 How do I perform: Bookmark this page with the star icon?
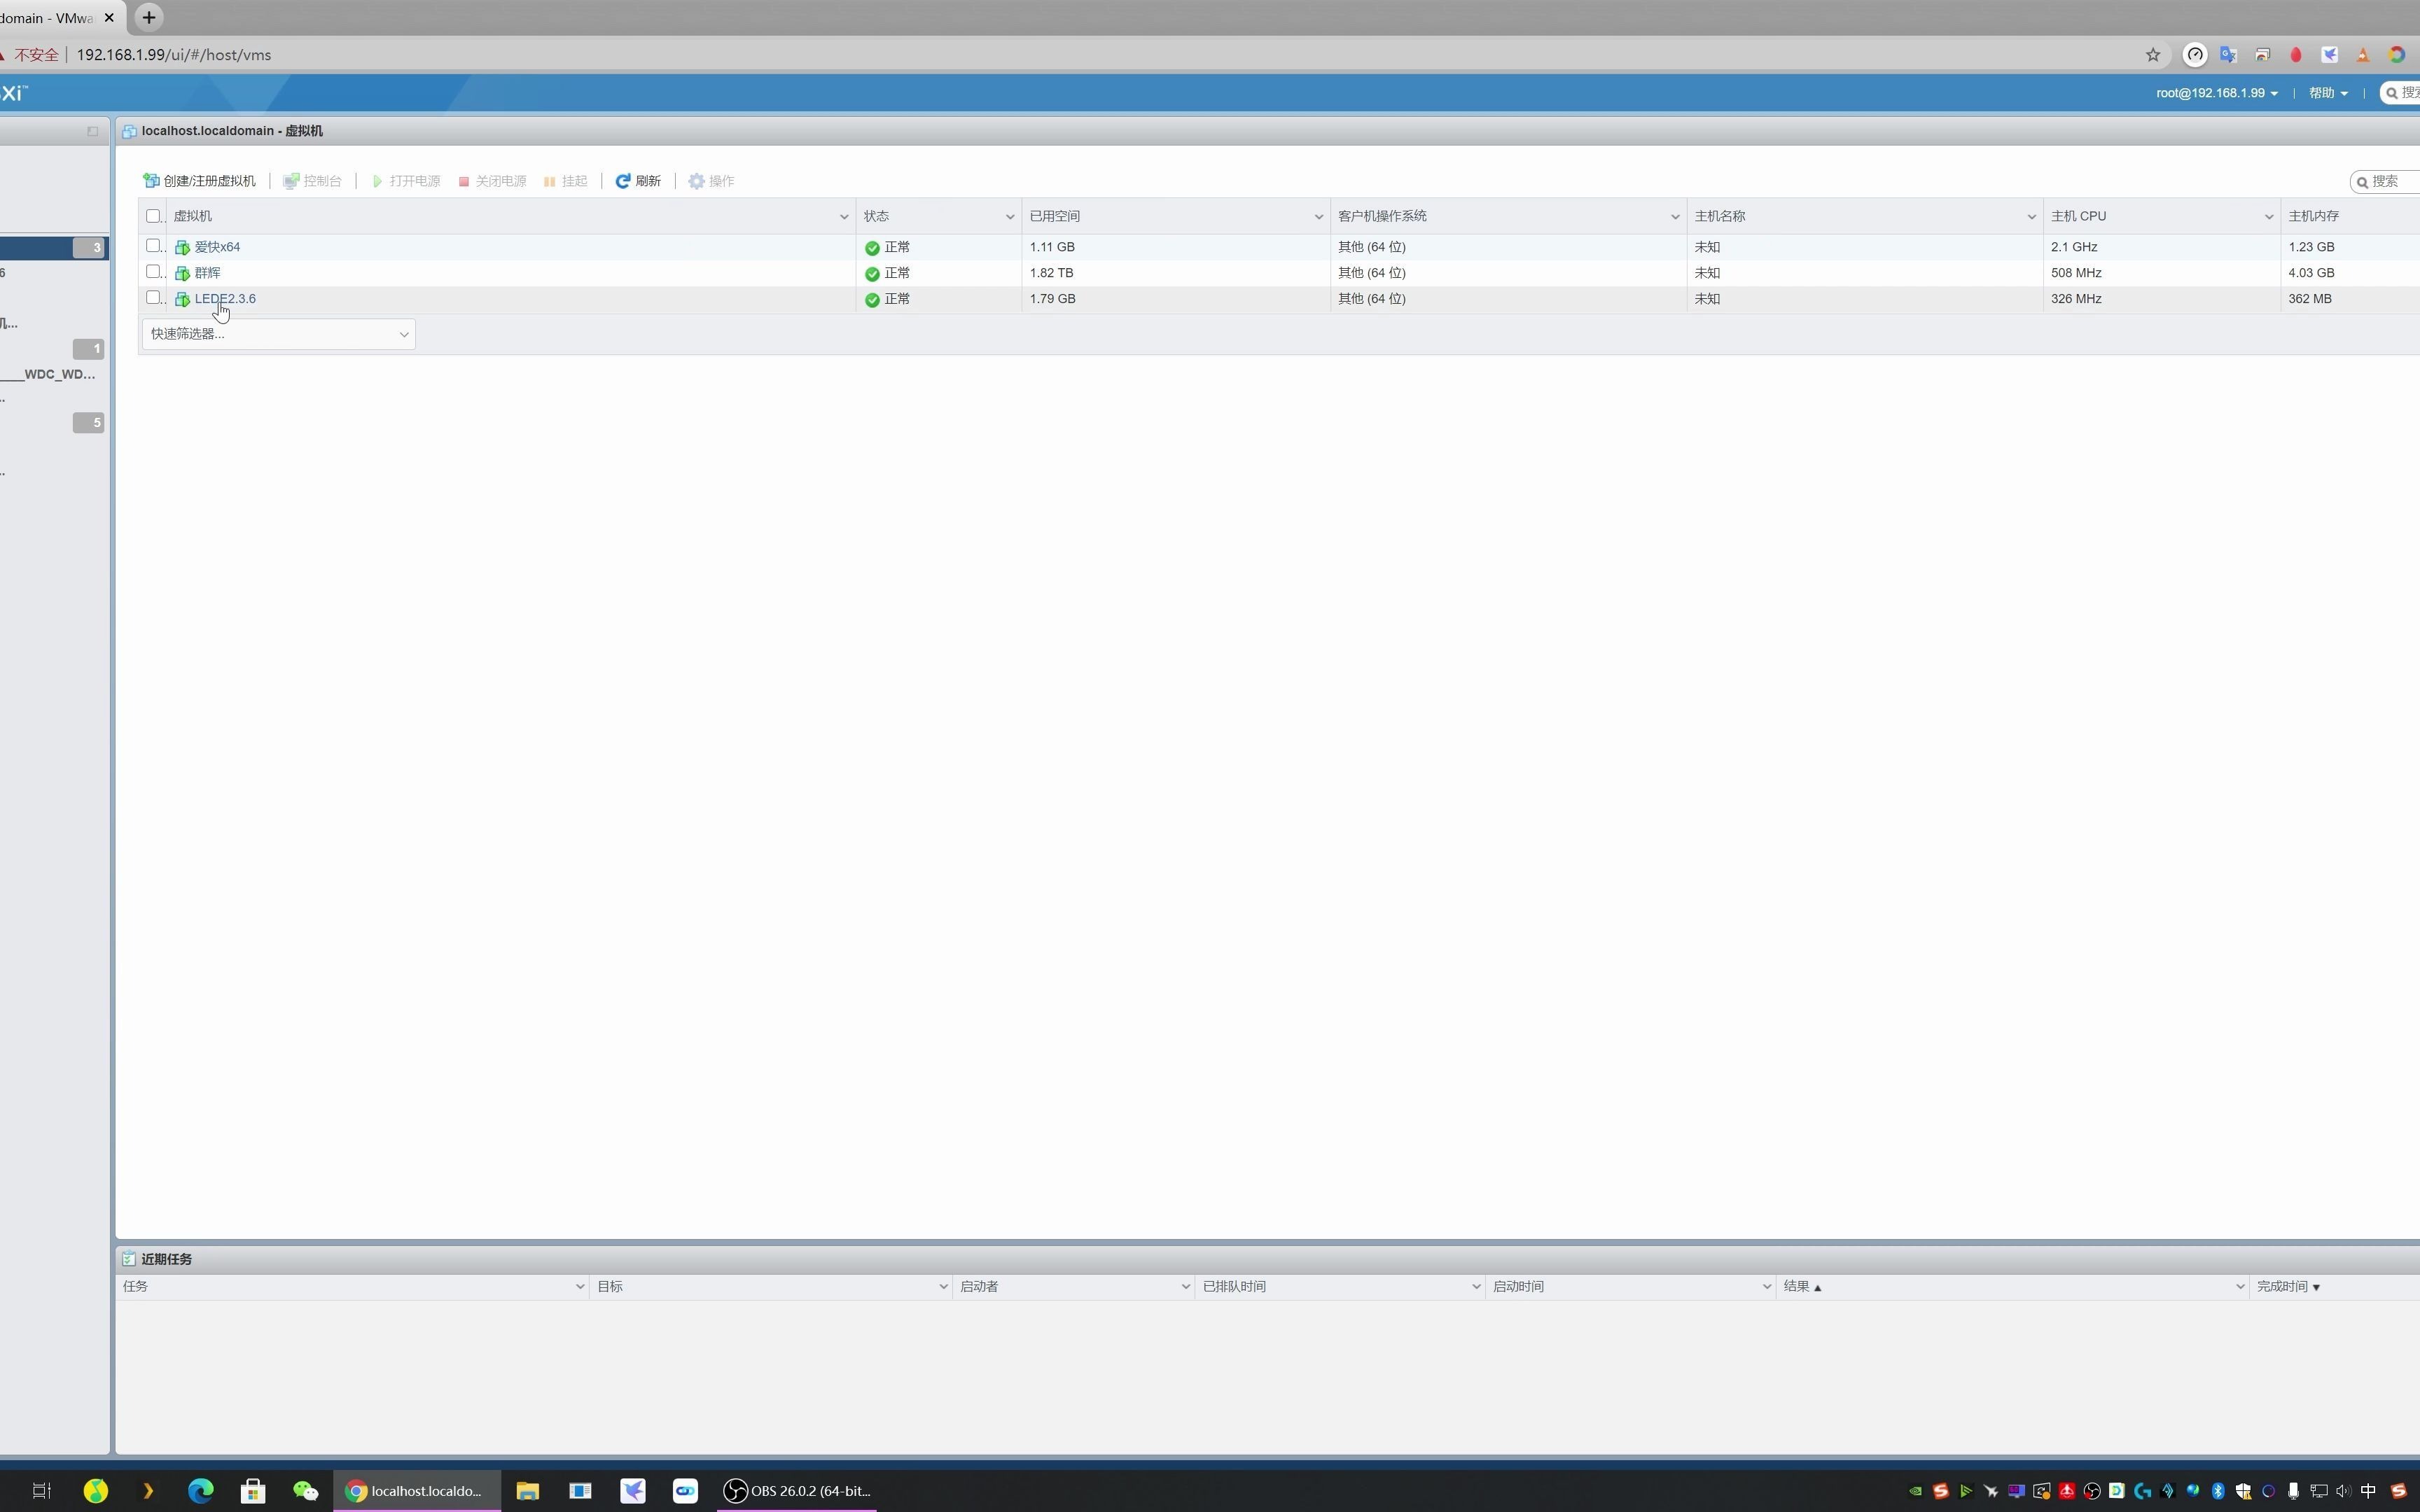coord(2153,55)
